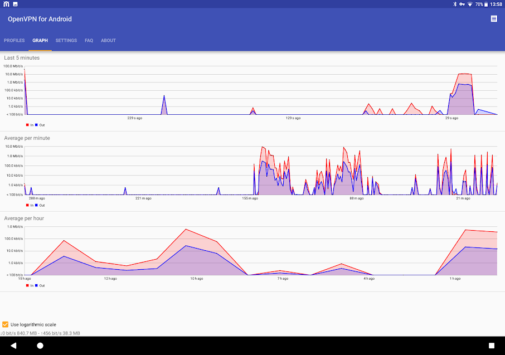Open the Settings tab

pos(66,41)
